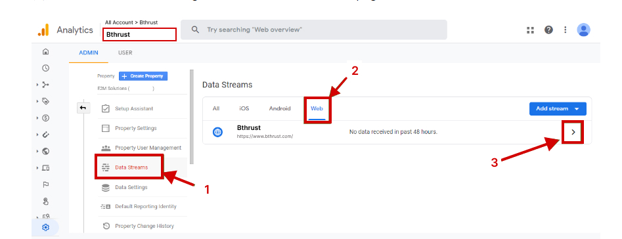The height and width of the screenshot is (239, 622).
Task: Click the Create Property button
Action: point(143,76)
